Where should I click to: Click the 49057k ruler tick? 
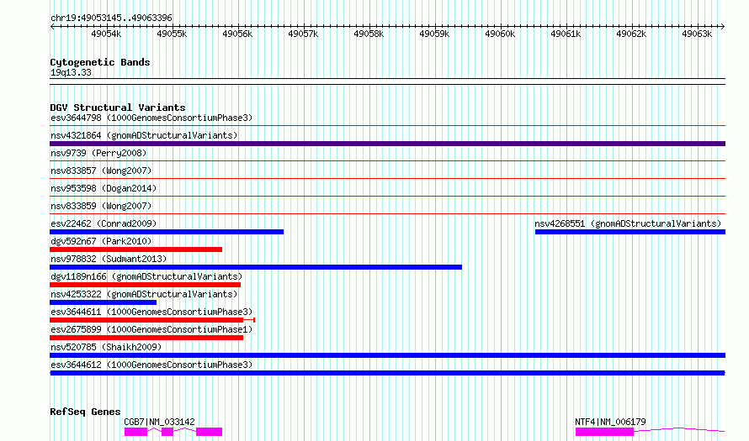(303, 34)
